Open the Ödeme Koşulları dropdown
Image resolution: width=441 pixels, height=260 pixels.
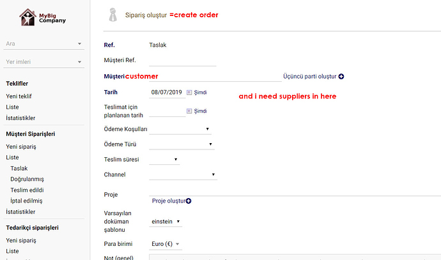pyautogui.click(x=180, y=129)
